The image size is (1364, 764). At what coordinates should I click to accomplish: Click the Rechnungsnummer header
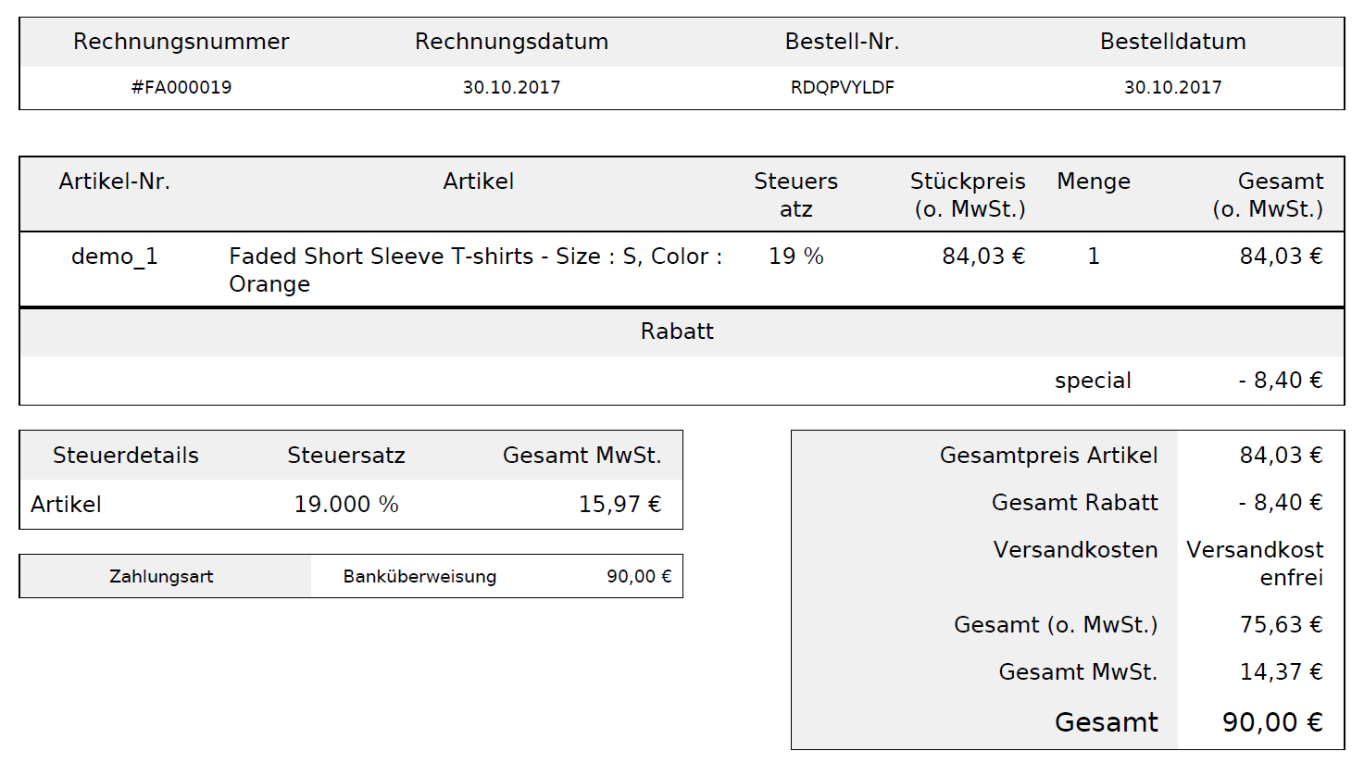pyautogui.click(x=181, y=42)
